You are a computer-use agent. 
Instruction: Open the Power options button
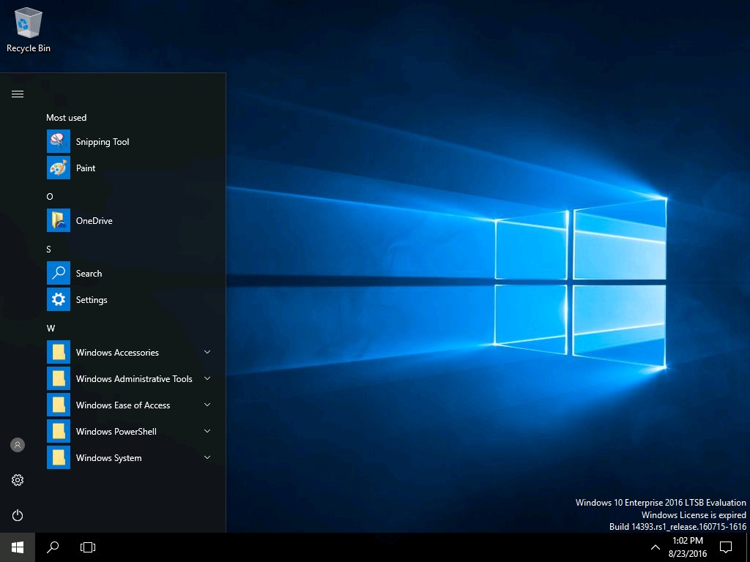18,515
